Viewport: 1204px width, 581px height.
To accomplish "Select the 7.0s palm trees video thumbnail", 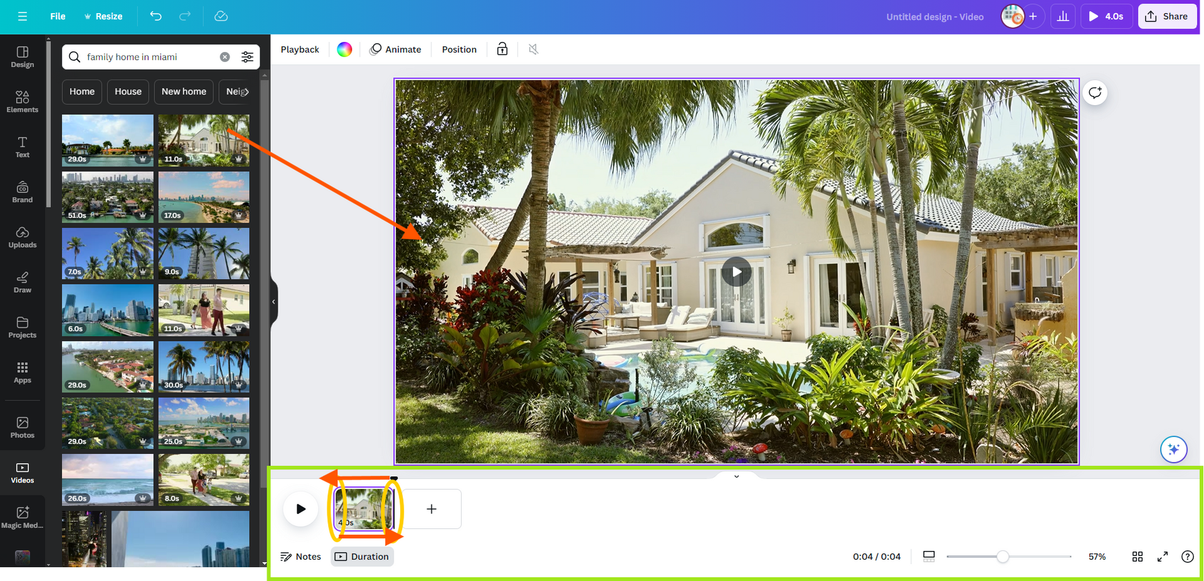I will (108, 253).
